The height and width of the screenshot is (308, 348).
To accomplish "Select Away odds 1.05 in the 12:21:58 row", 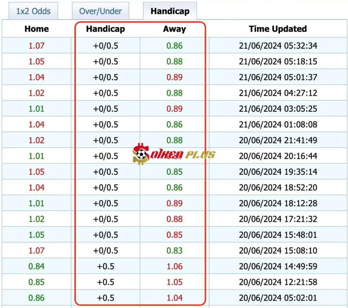I will [x=174, y=282].
